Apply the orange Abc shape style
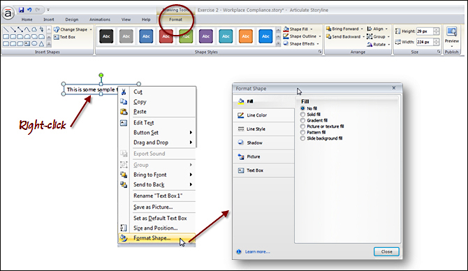 [x=246, y=36]
